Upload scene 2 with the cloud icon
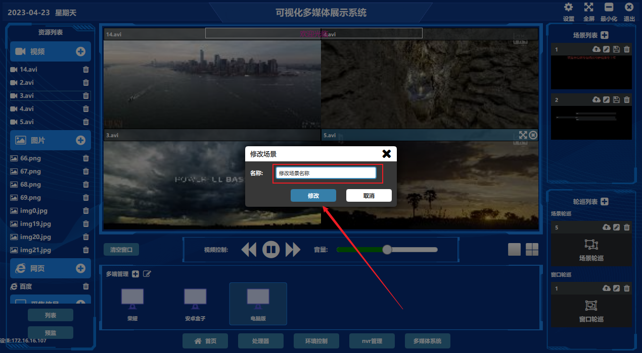The width and height of the screenshot is (642, 353). click(x=597, y=99)
